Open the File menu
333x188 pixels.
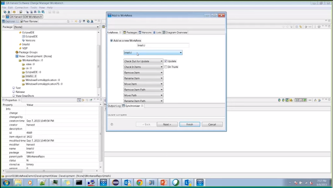tap(4, 7)
